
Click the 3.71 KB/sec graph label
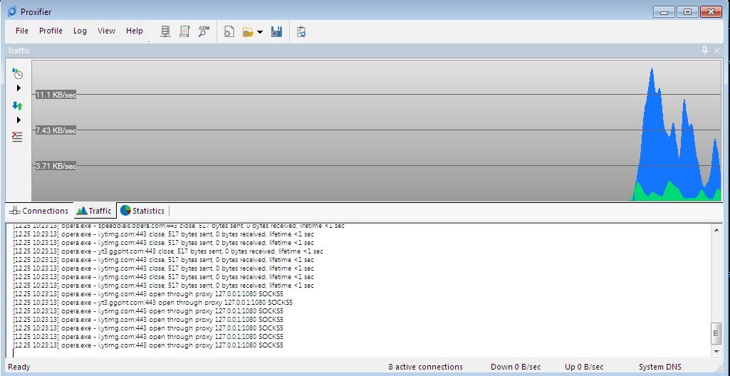click(x=56, y=166)
